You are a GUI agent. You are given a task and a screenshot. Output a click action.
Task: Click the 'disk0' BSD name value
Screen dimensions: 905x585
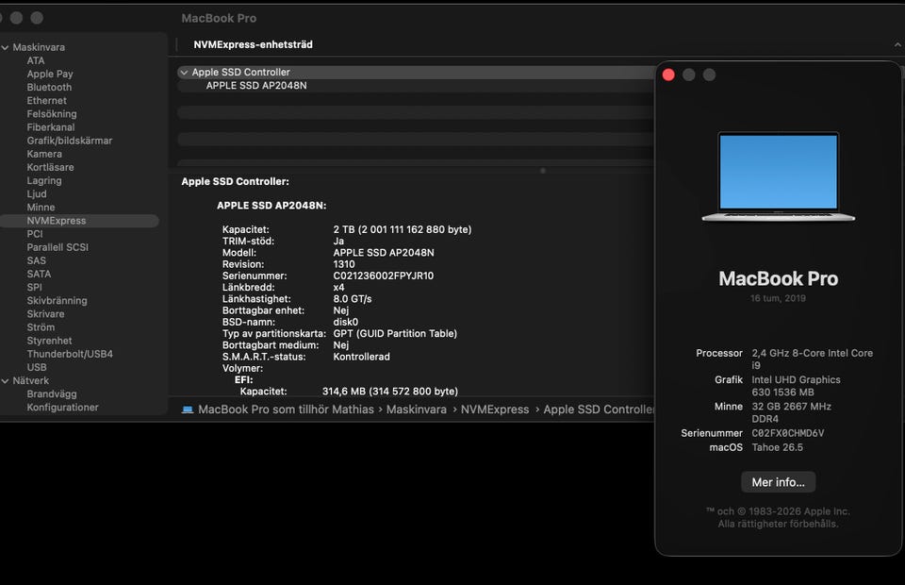pos(345,323)
